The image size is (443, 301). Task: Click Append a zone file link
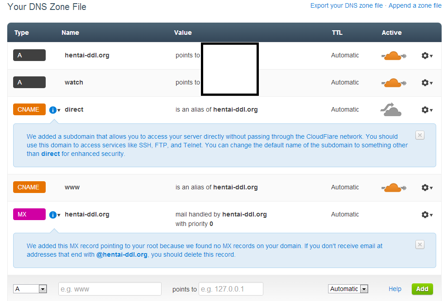click(x=415, y=6)
